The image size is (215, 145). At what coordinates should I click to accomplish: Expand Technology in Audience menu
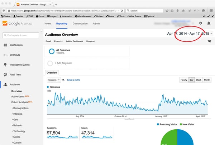(x=19, y=131)
